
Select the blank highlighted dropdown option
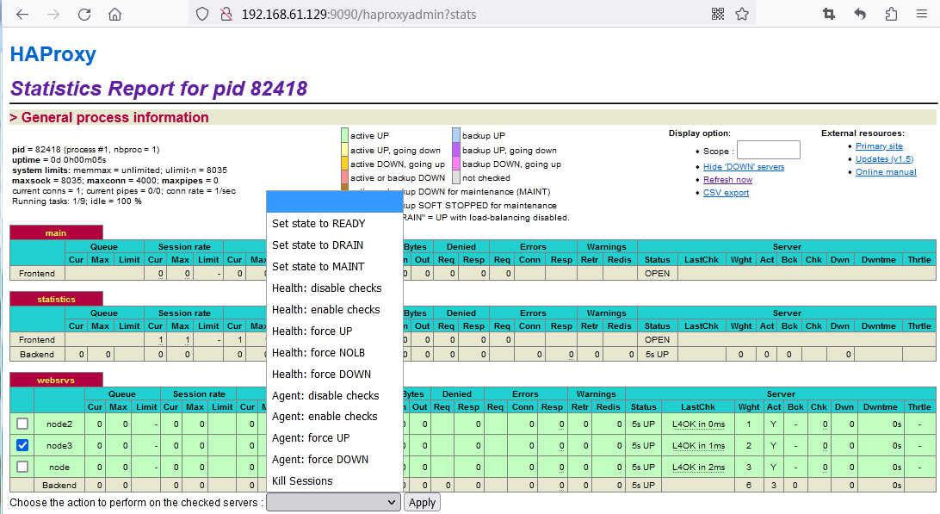pyautogui.click(x=335, y=201)
